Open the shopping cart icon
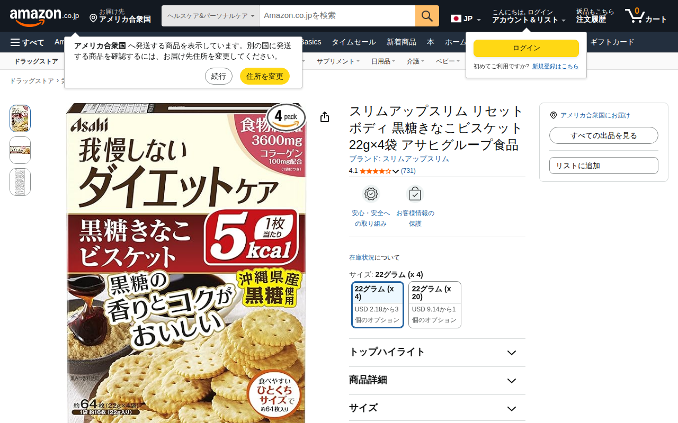This screenshot has height=423, width=678. (646, 16)
